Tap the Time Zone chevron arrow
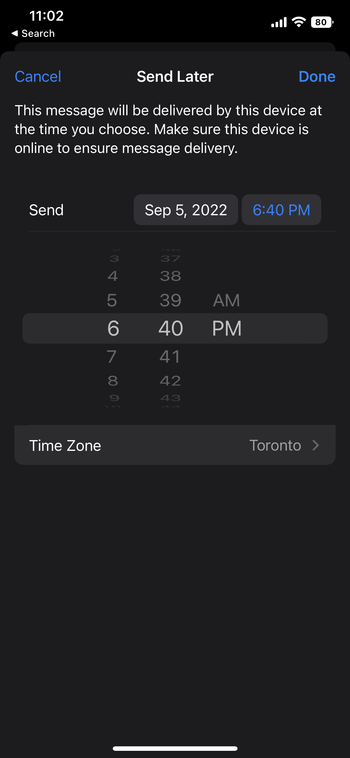The height and width of the screenshot is (758, 350). click(x=316, y=445)
